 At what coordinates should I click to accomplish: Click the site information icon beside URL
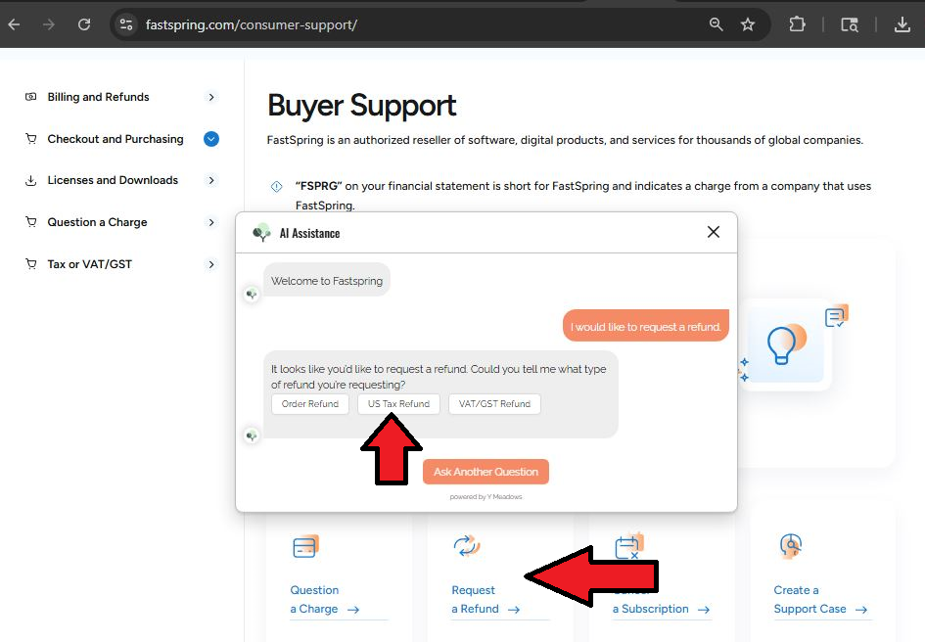125,24
